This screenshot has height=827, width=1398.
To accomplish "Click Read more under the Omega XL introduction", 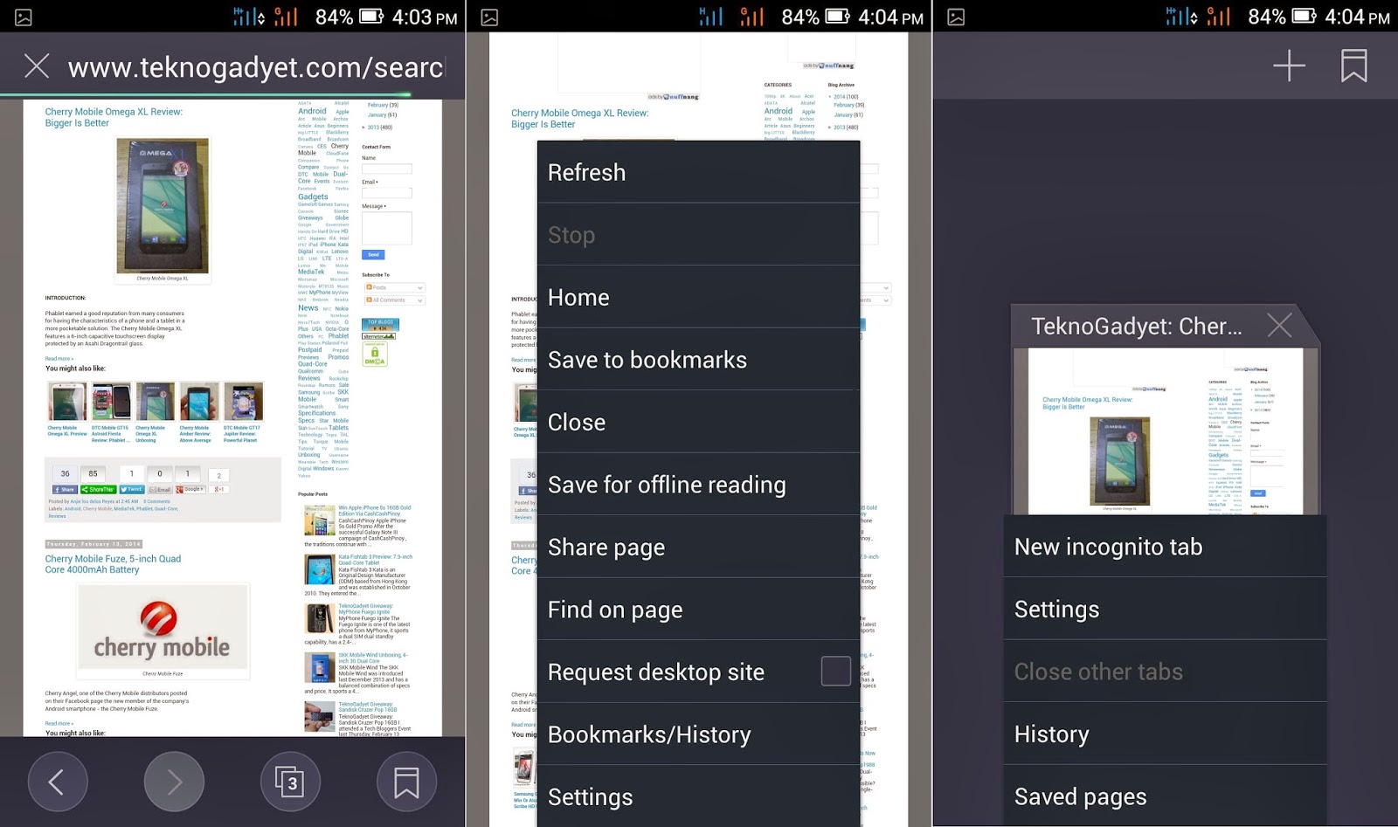I will click(x=59, y=359).
